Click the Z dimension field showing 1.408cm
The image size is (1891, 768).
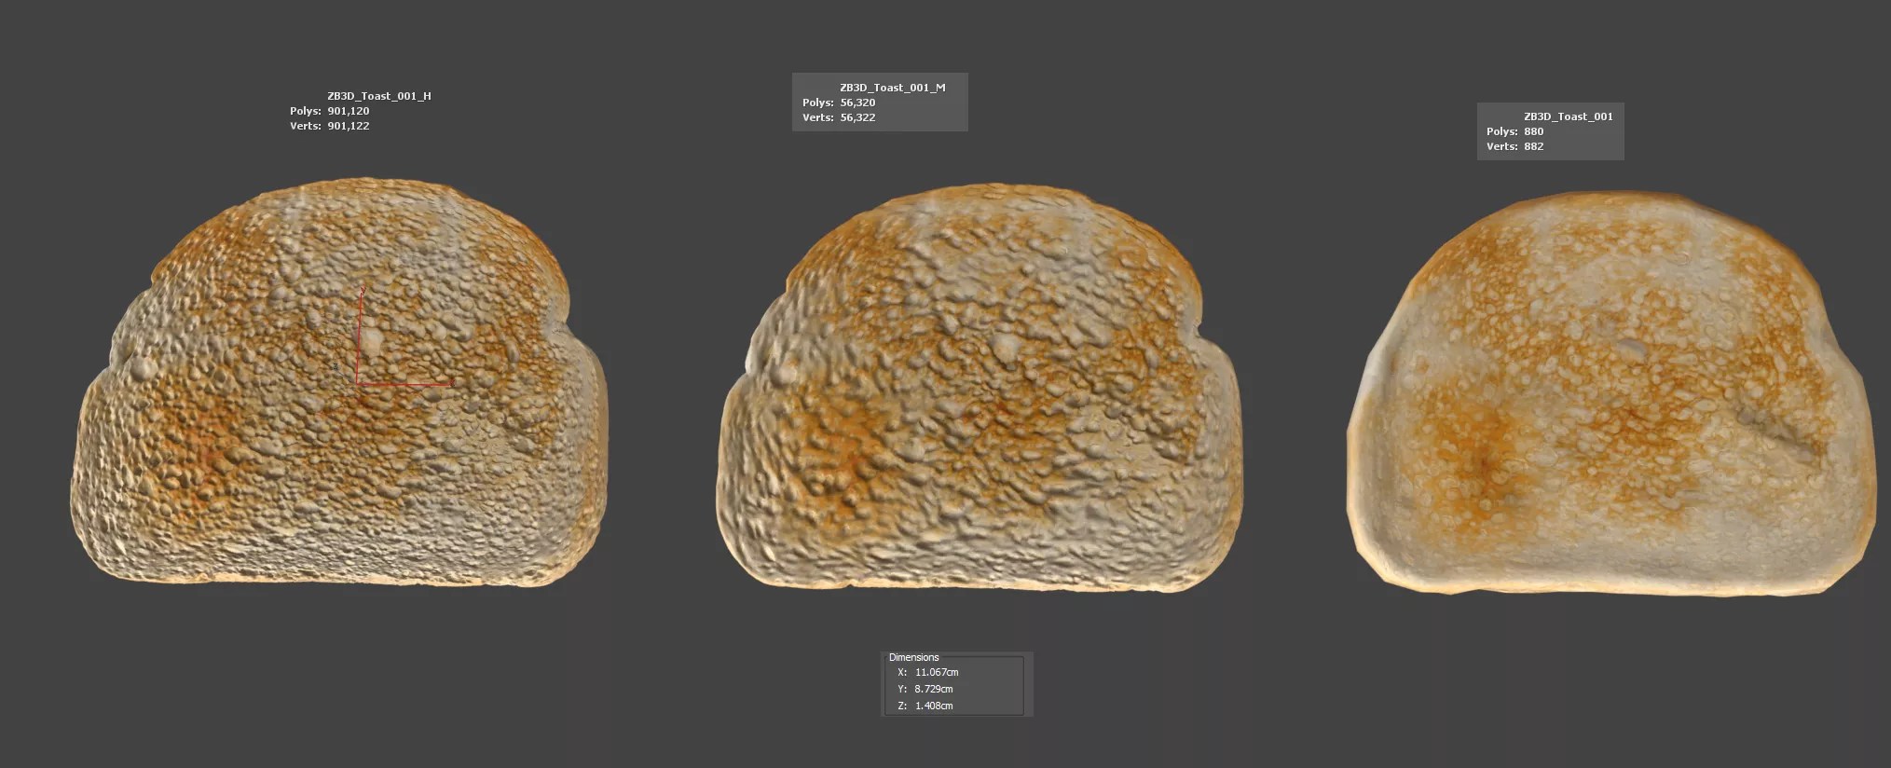933,706
